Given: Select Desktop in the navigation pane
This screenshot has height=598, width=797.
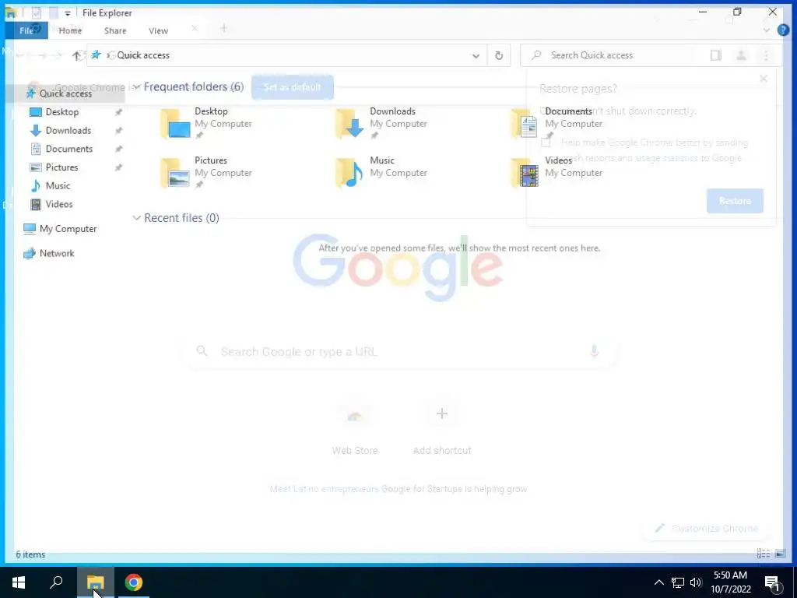Looking at the screenshot, I should pyautogui.click(x=62, y=112).
